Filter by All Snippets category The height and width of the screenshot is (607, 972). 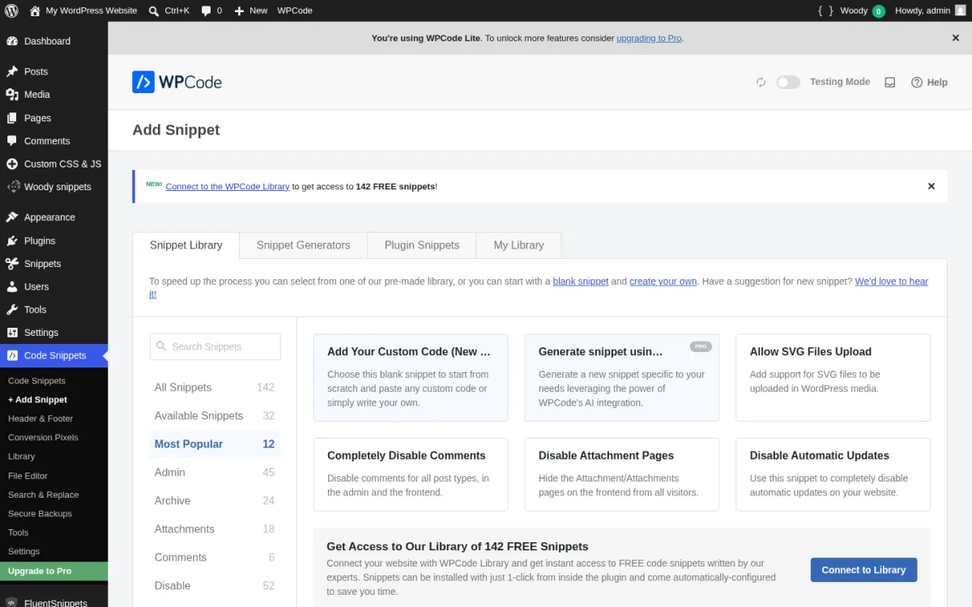[x=215, y=388]
